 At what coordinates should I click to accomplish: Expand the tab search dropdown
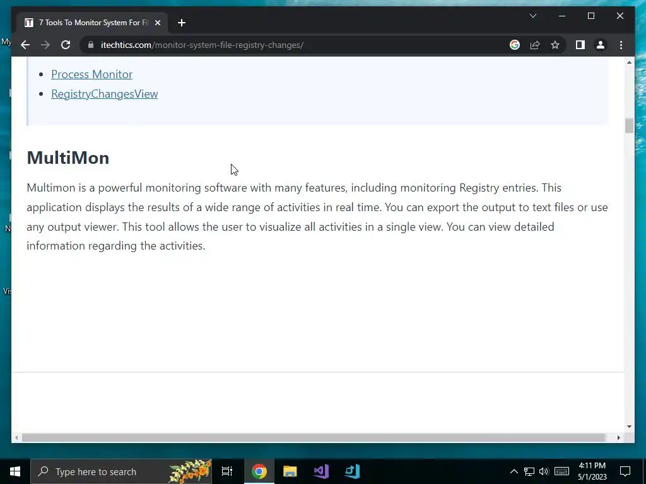[x=532, y=16]
